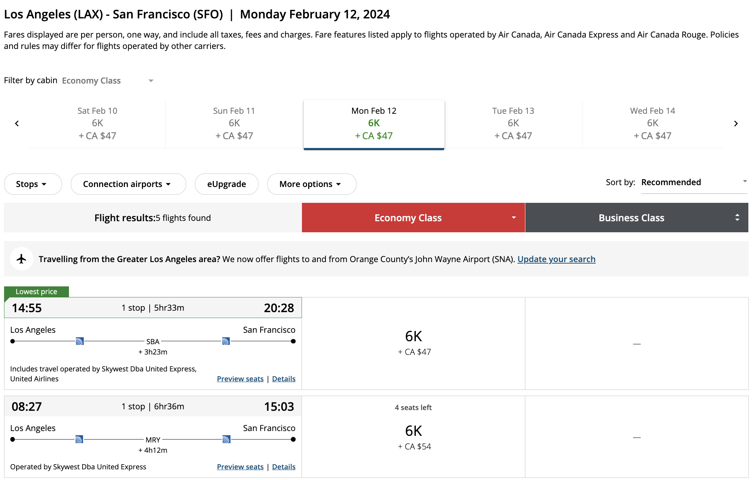The width and height of the screenshot is (755, 480).
Task: Expand More options filter
Action: tap(311, 184)
